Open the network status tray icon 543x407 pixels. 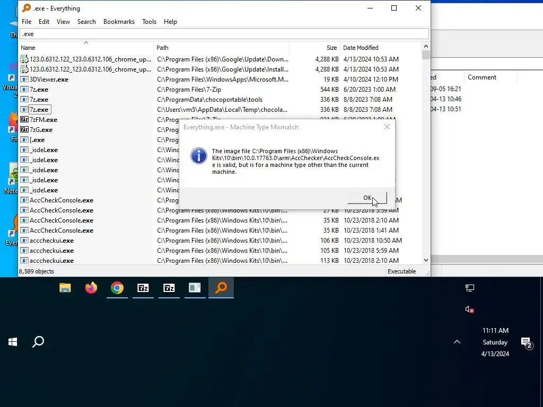(x=470, y=288)
